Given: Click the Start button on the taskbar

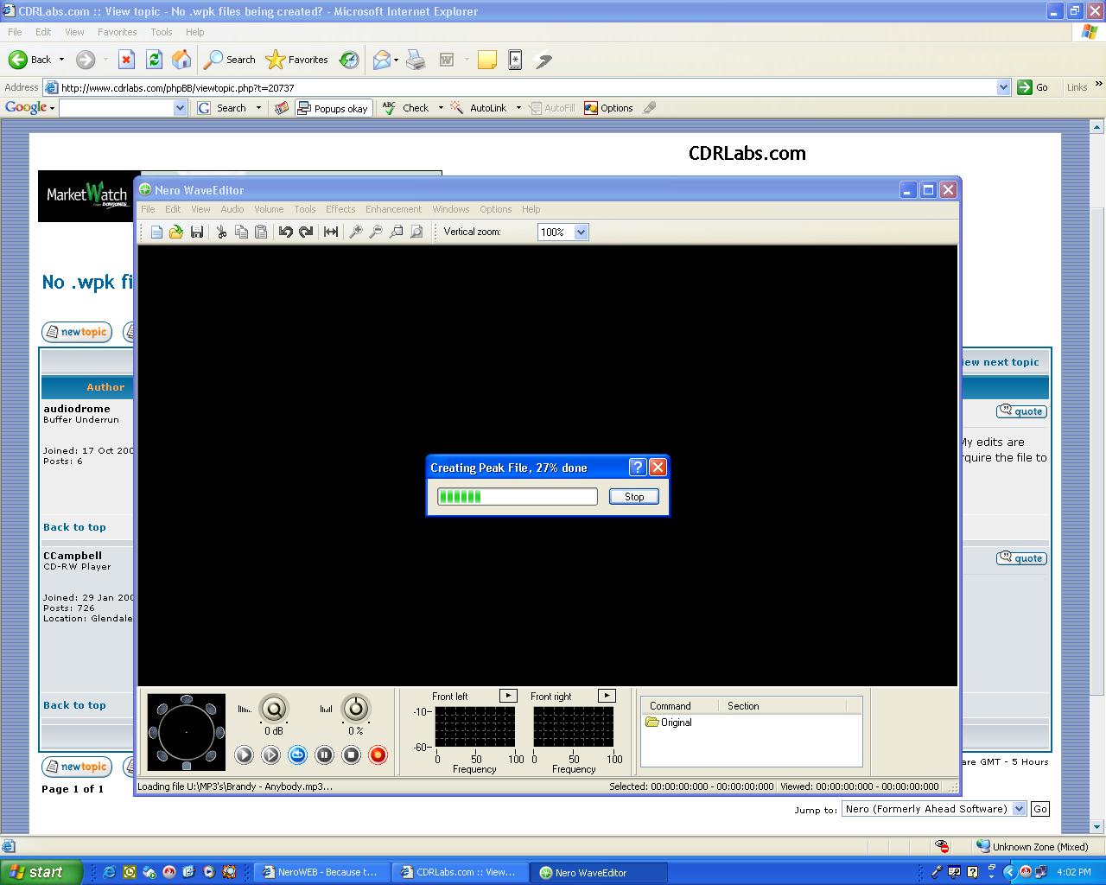Looking at the screenshot, I should 41,872.
